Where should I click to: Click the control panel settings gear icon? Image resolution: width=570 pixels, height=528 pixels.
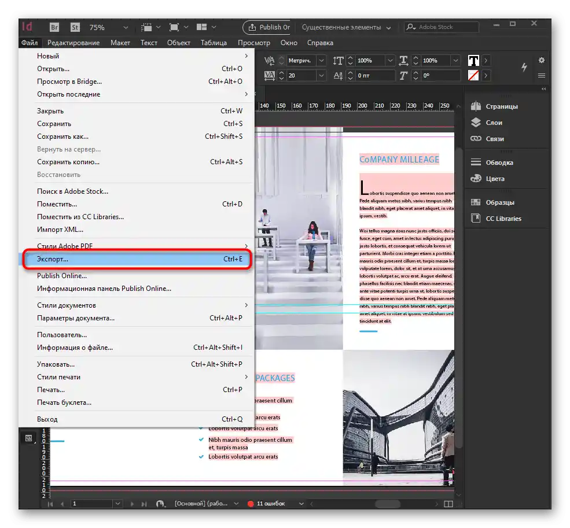click(x=542, y=60)
